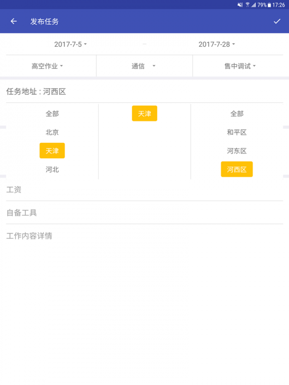Choose highlighted 河西区 district
This screenshot has height=385, width=289.
click(x=237, y=169)
